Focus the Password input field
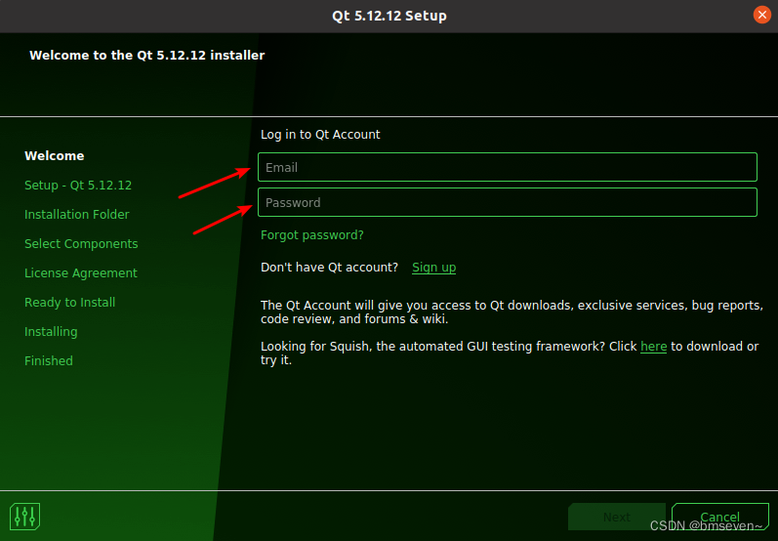The height and width of the screenshot is (541, 778). (x=507, y=202)
